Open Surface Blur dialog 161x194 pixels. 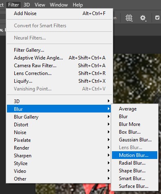134,186
